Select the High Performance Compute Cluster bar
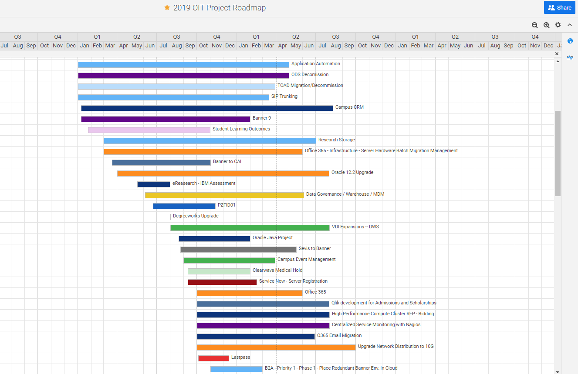The image size is (578, 374). coord(263,315)
